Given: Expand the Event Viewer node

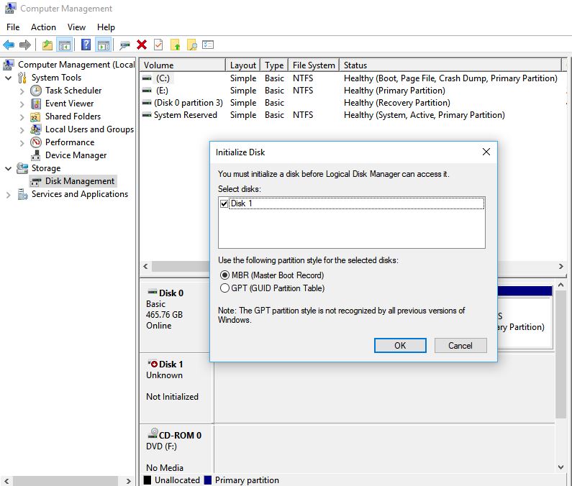Looking at the screenshot, I should tap(22, 104).
